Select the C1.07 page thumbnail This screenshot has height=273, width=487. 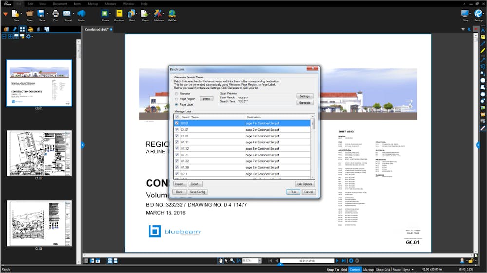click(39, 153)
